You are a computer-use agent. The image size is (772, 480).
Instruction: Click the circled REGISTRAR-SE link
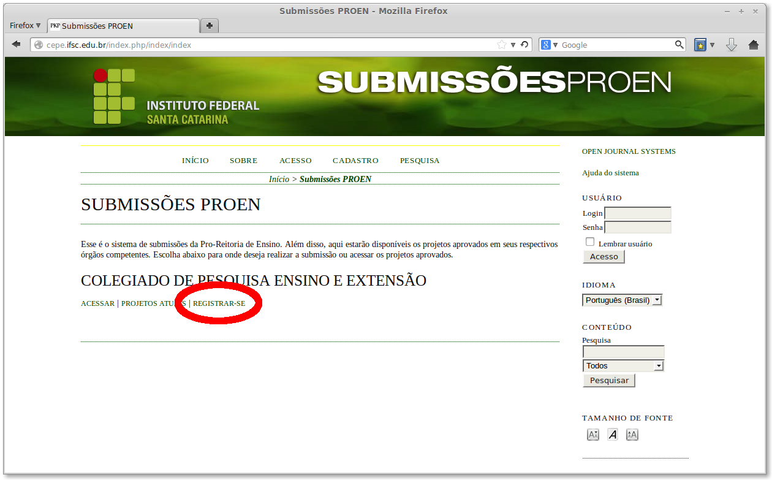tap(219, 303)
